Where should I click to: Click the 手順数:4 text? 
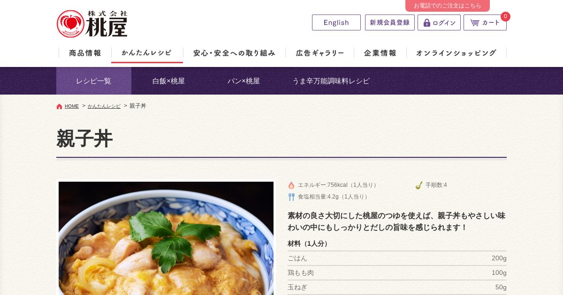(x=436, y=185)
